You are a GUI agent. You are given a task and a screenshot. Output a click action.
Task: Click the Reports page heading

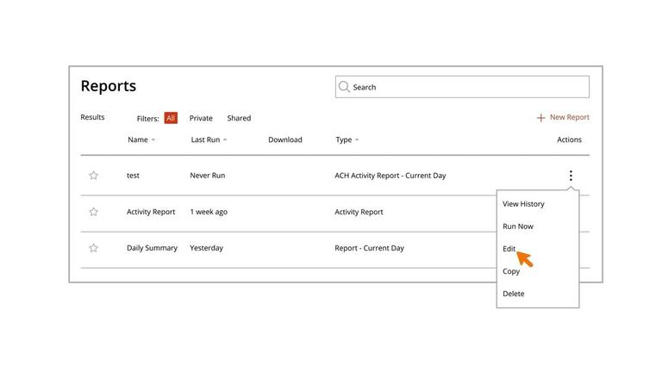pos(109,86)
